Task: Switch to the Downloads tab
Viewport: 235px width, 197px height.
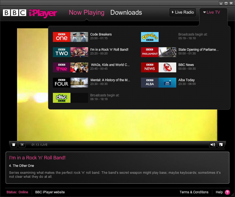Action: 126,13
